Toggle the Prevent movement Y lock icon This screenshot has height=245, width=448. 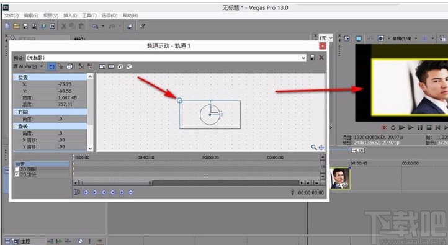click(90, 66)
